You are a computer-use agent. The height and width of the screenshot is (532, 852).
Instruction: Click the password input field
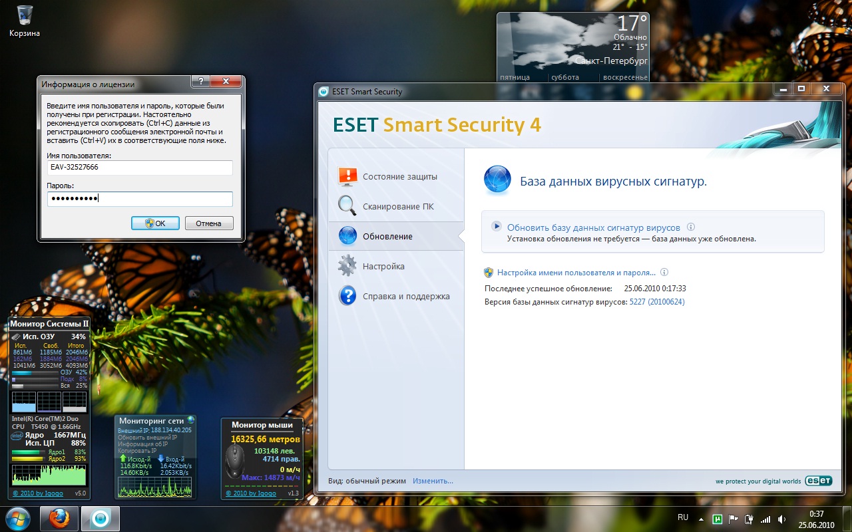(x=140, y=199)
